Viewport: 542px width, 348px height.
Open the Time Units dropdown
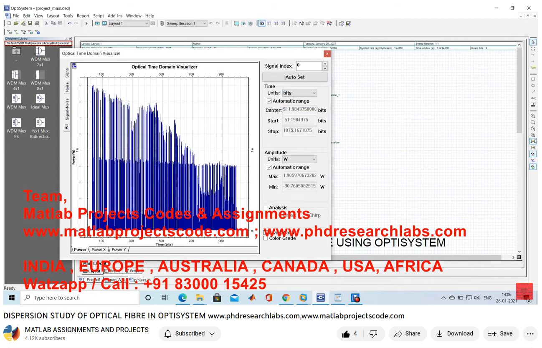(x=299, y=93)
